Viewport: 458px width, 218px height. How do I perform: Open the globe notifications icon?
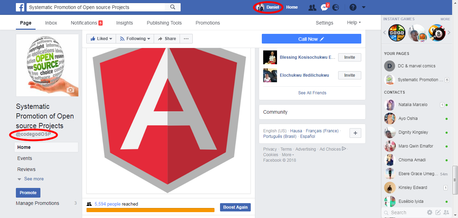[x=335, y=7]
